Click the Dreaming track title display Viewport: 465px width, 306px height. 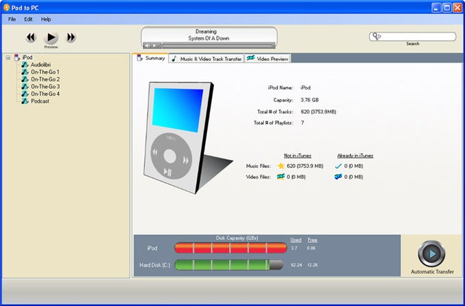206,31
